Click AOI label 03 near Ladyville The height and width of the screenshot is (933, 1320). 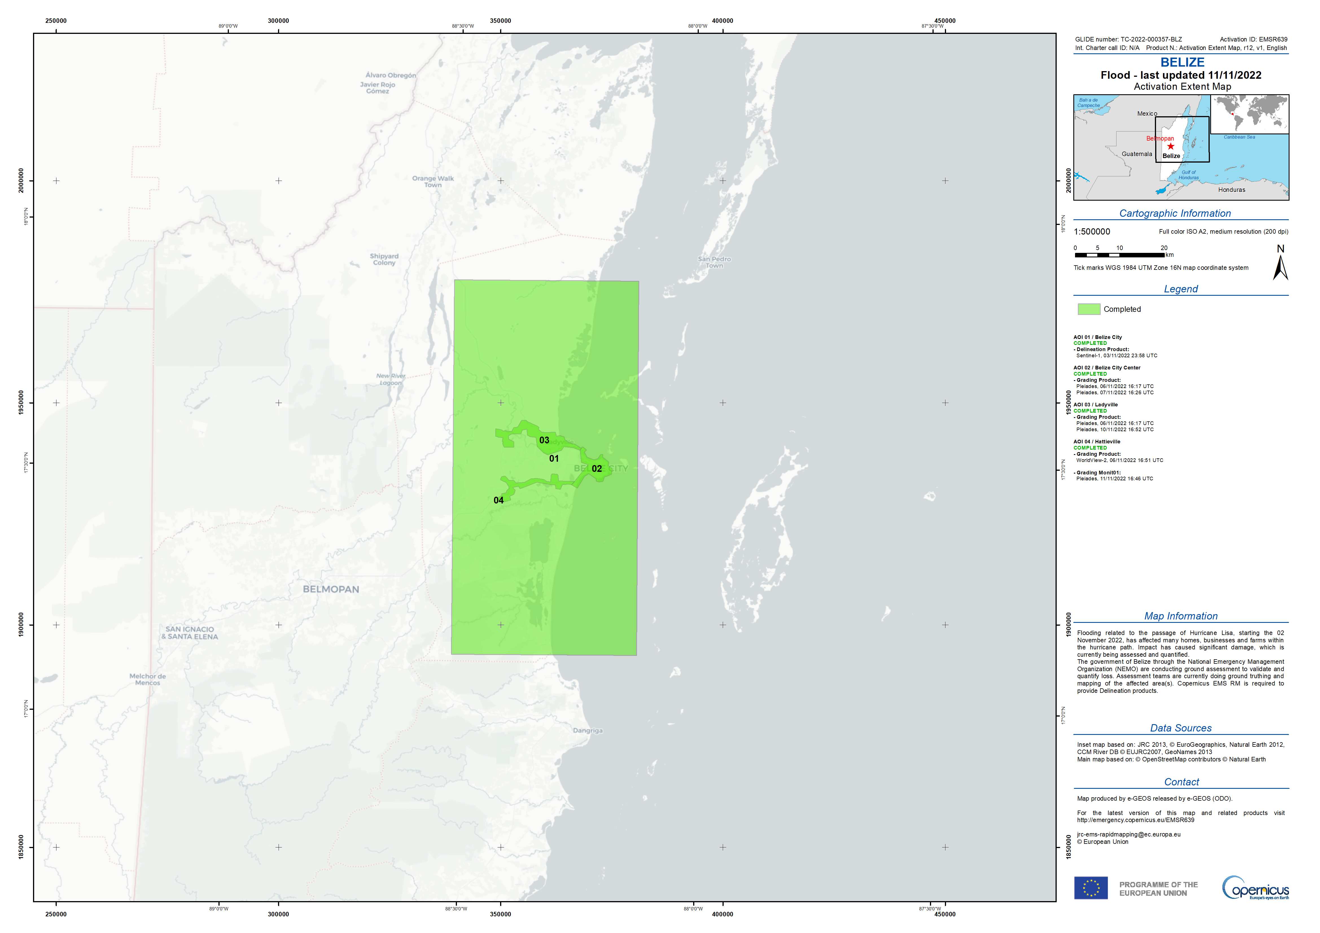[544, 440]
